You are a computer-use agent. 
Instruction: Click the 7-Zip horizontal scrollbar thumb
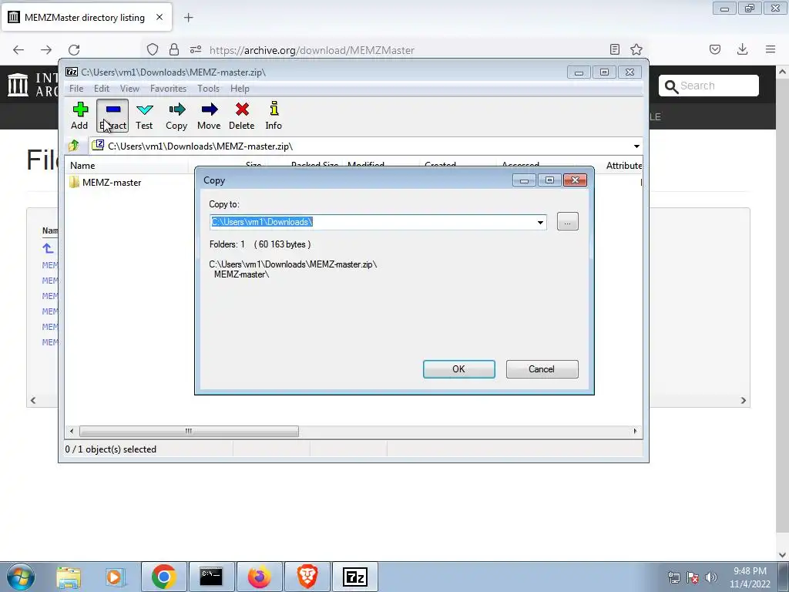pyautogui.click(x=189, y=432)
